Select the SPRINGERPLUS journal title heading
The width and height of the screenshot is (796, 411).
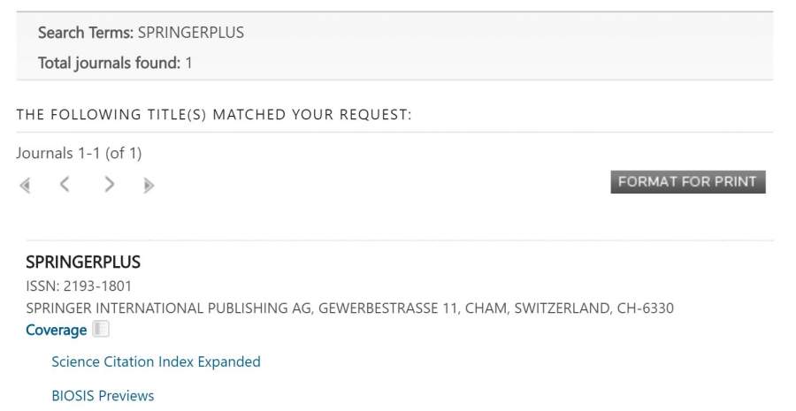point(83,263)
